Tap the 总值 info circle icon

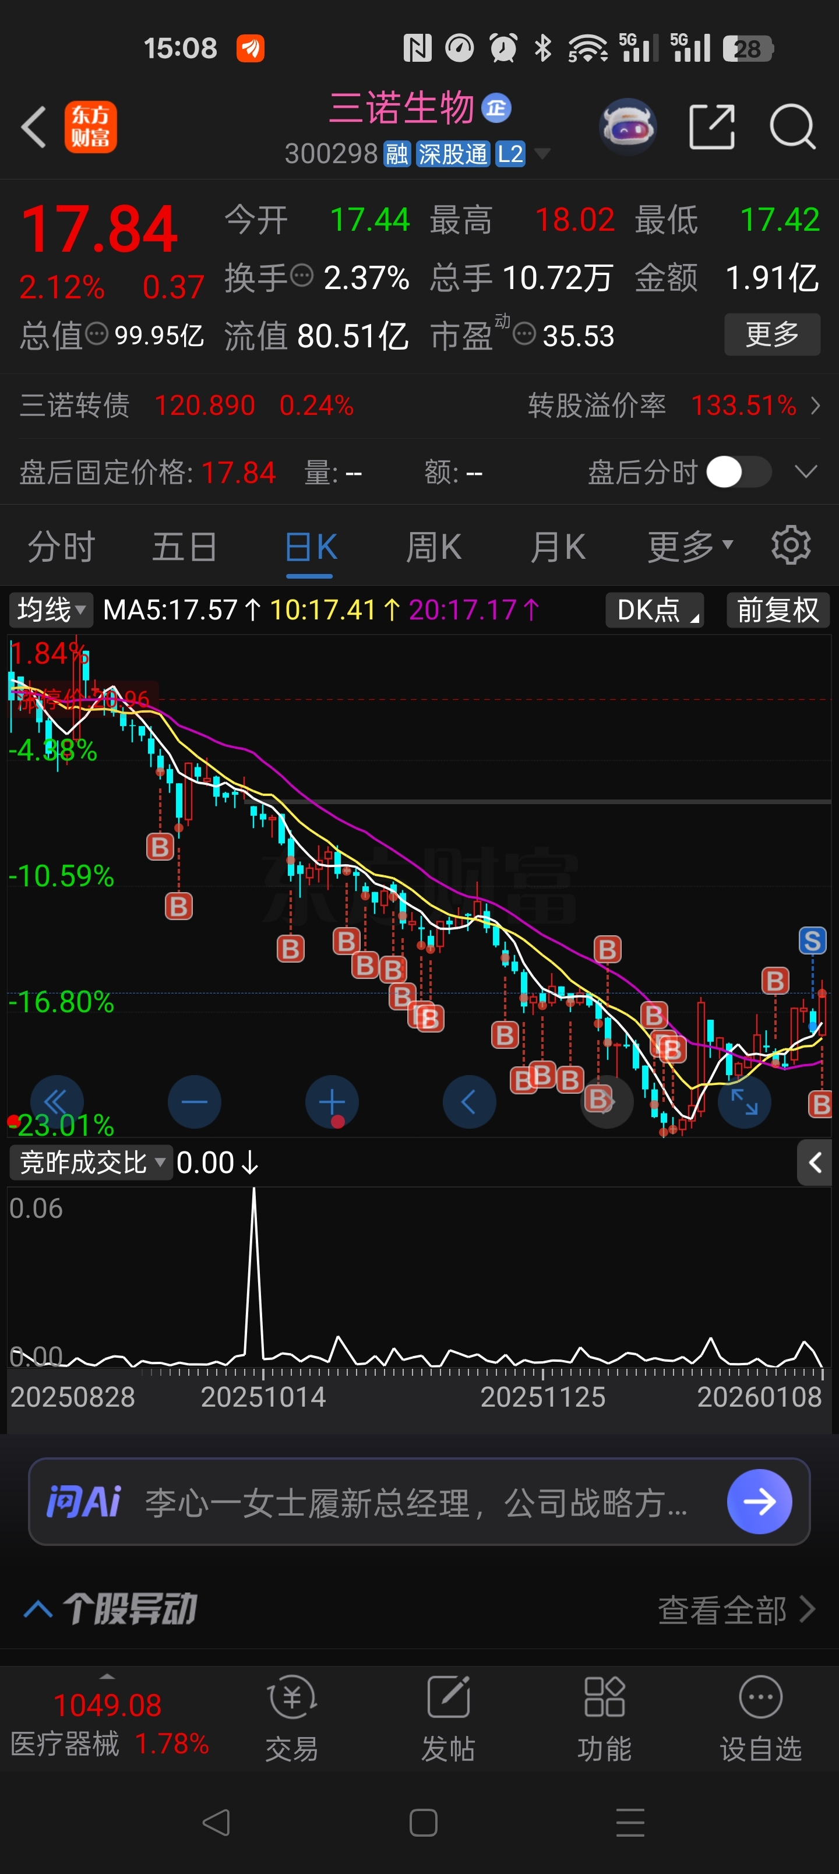tap(97, 334)
